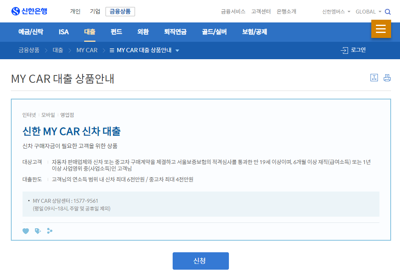This screenshot has height=272, width=400.
Task: Expand the 신한멤버스 dropdown
Action: 336,12
